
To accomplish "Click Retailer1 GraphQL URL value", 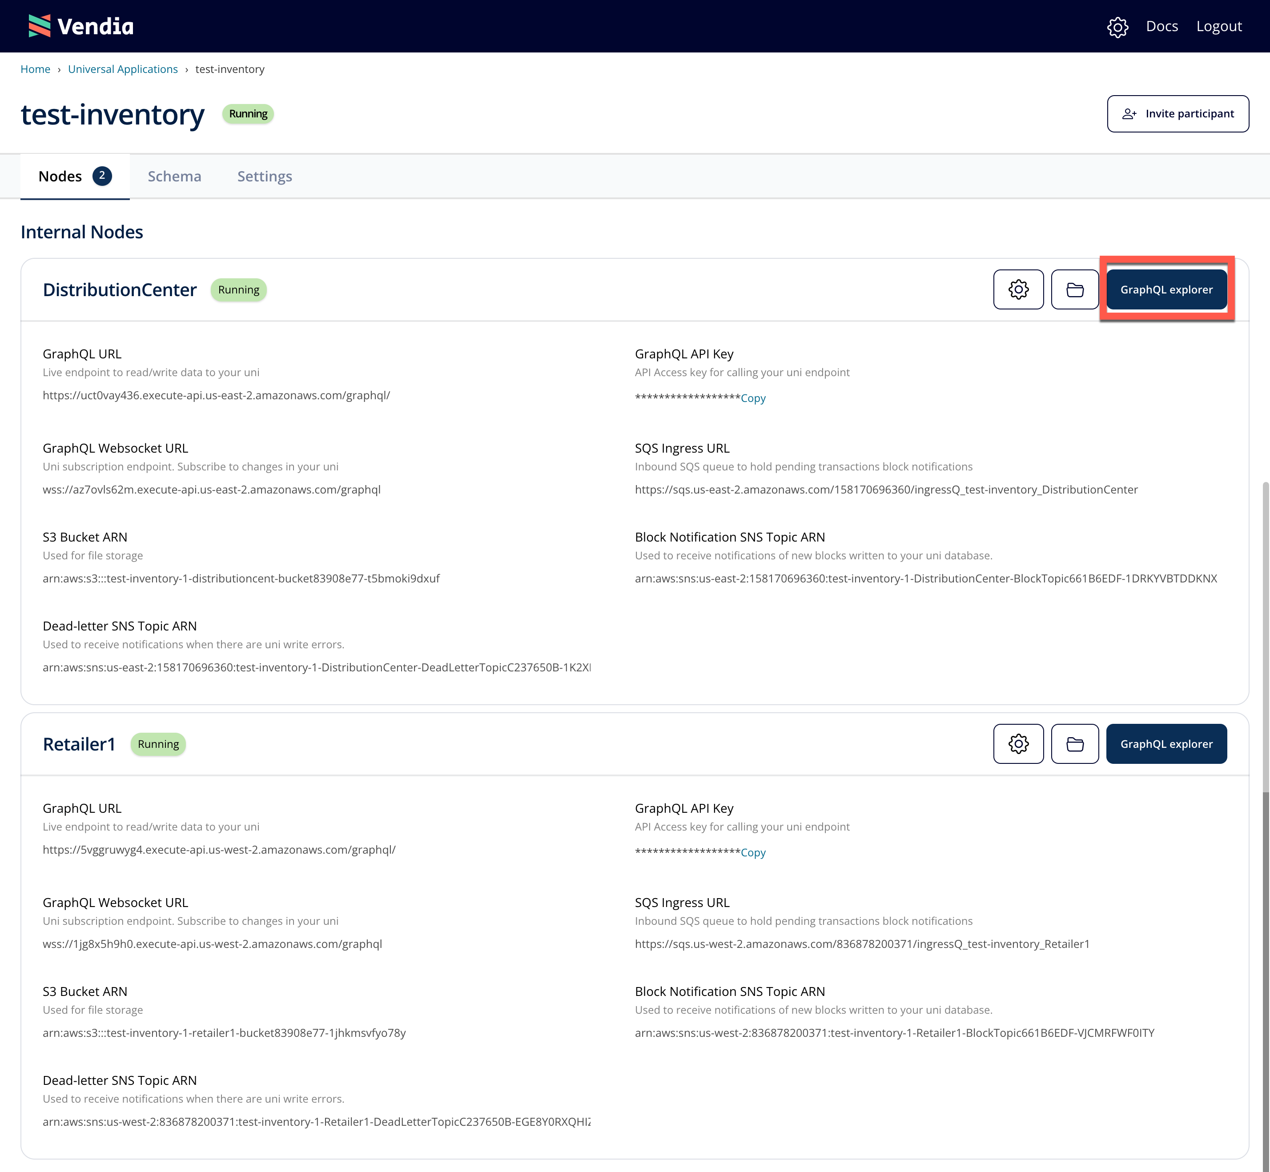I will pos(219,849).
